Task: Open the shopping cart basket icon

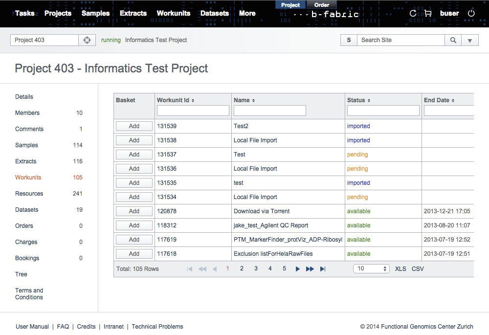Action: point(428,13)
